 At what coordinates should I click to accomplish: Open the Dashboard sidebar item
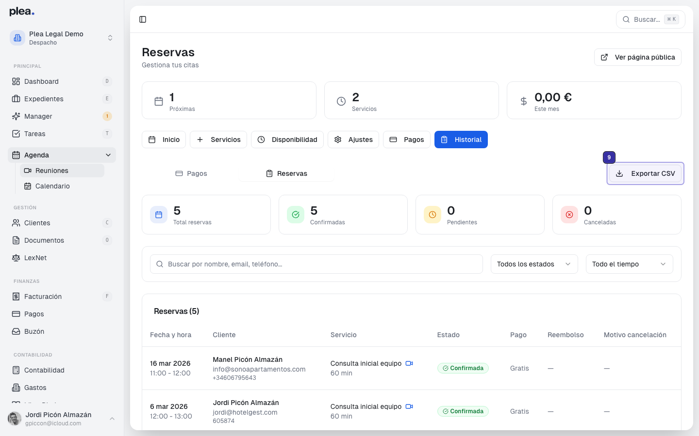click(62, 81)
